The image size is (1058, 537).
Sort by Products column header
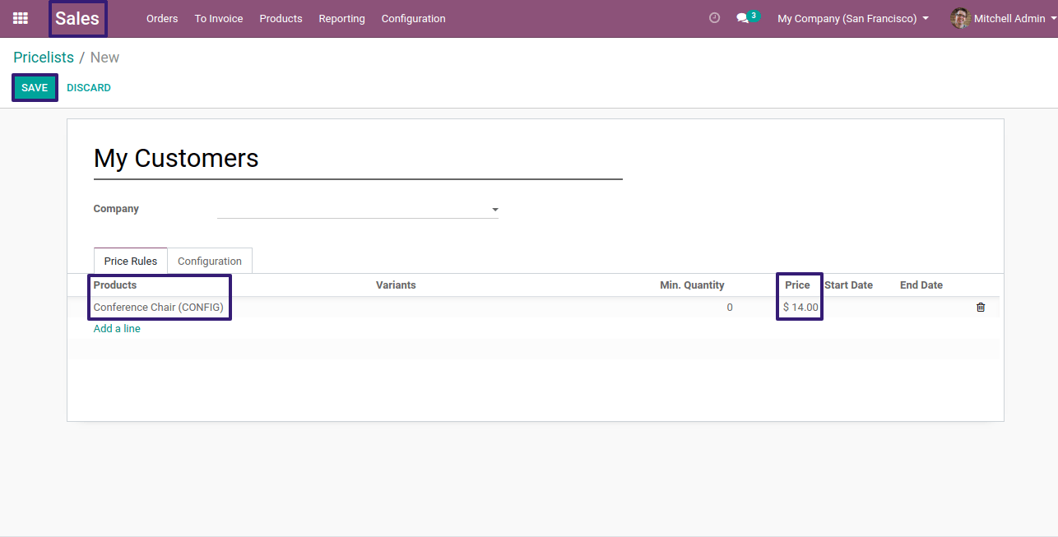(115, 285)
